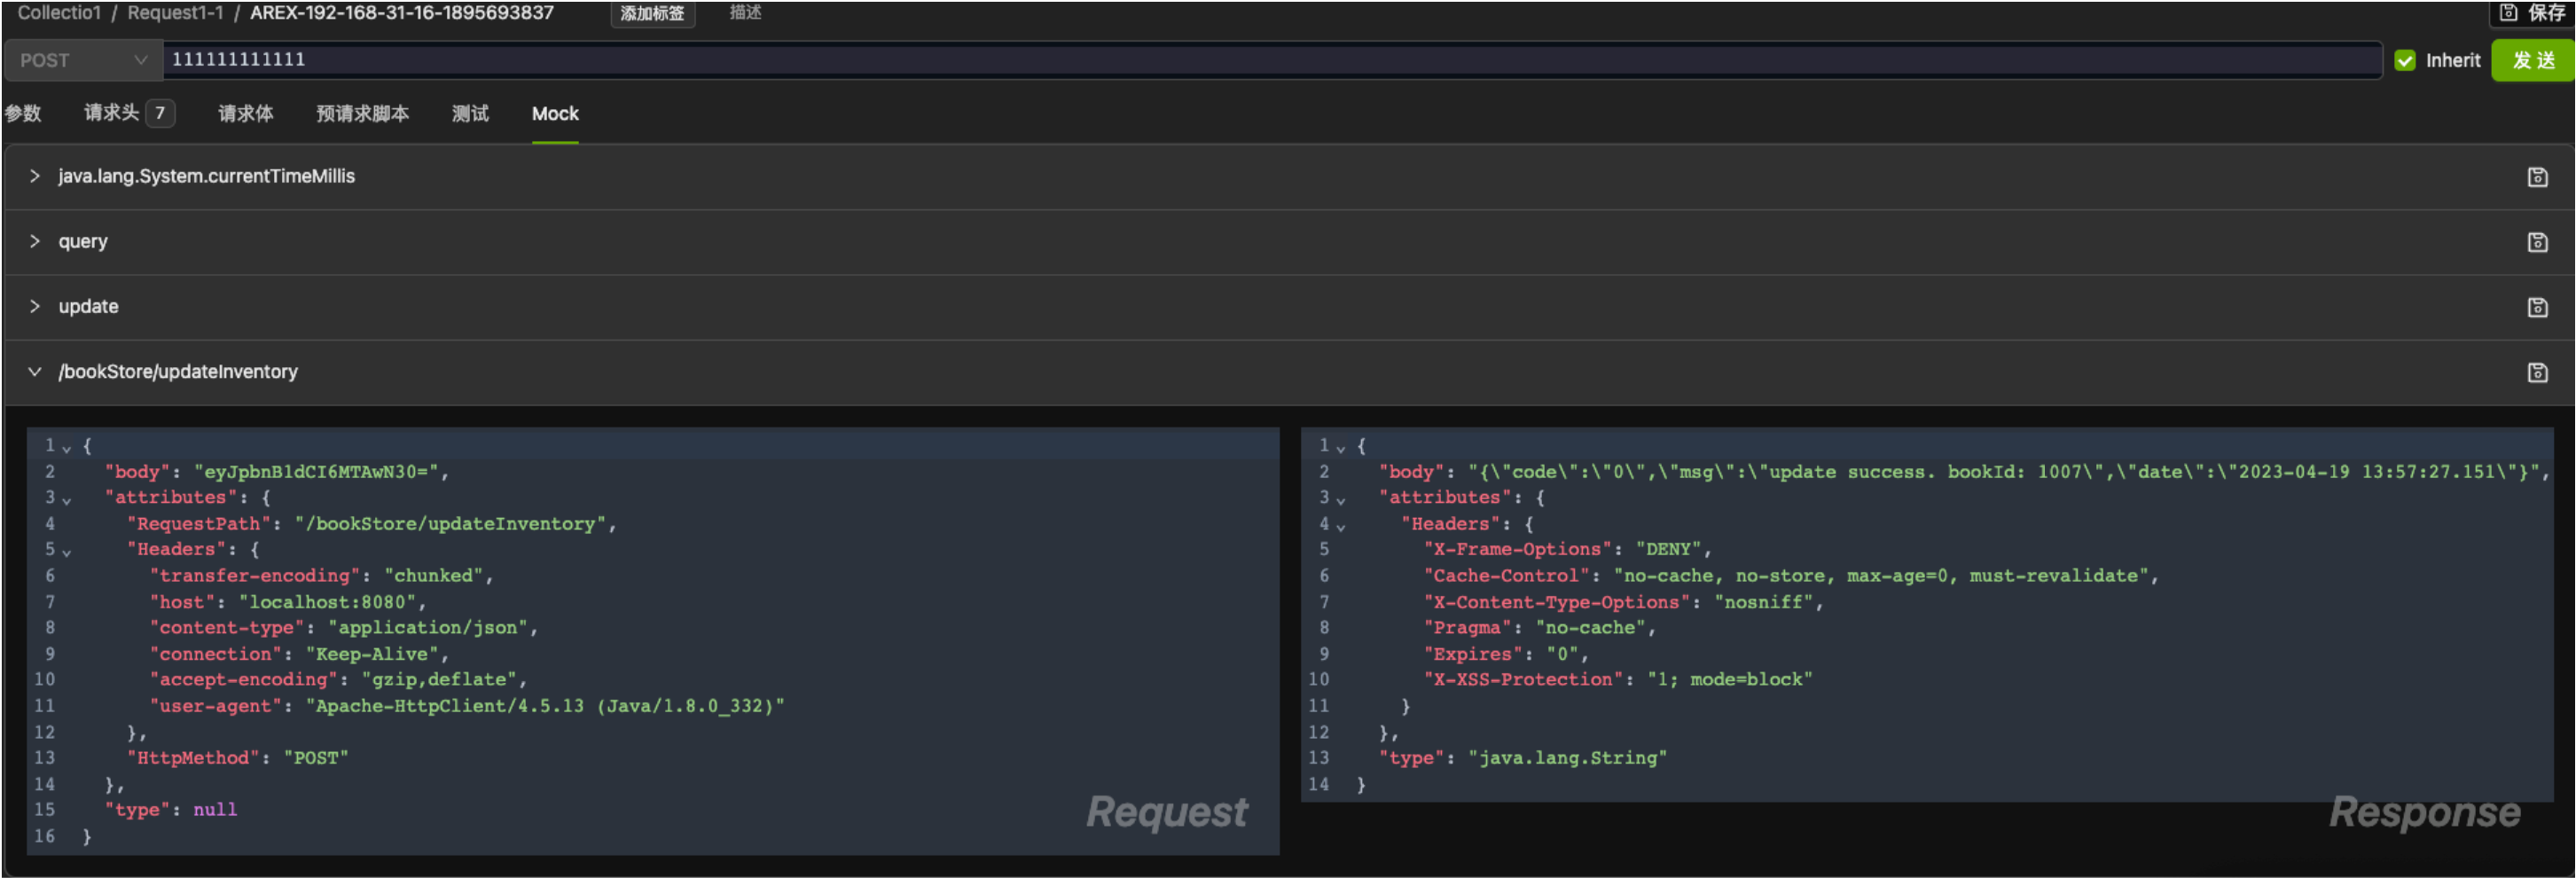Save the java.lang.System.currentTimeMillis mock entry
This screenshot has height=878, width=2576.
[x=2537, y=177]
